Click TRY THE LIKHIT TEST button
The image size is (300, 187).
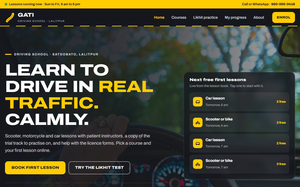pos(99,168)
